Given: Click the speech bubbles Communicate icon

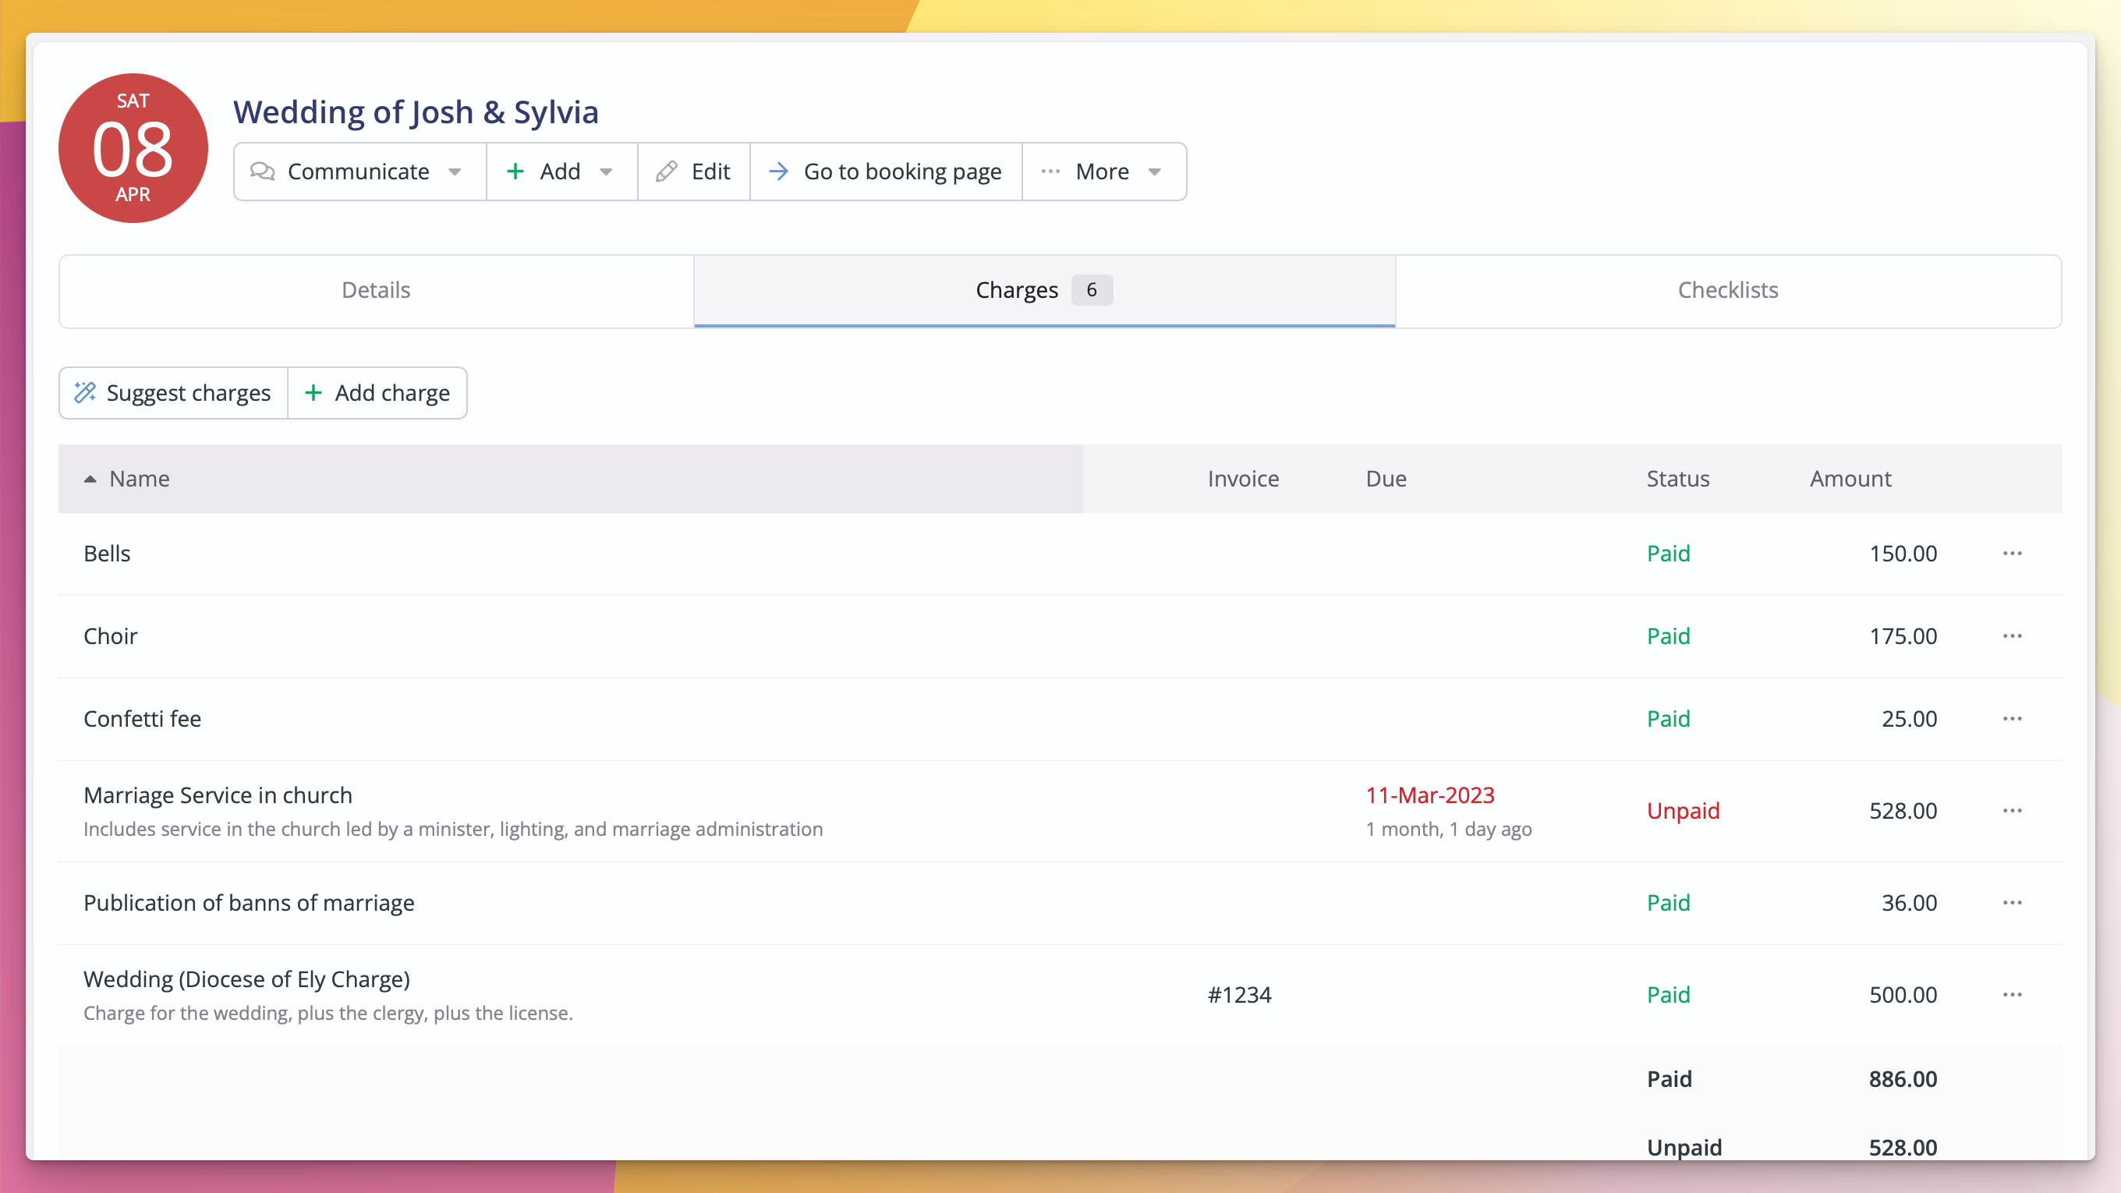Looking at the screenshot, I should pos(263,172).
